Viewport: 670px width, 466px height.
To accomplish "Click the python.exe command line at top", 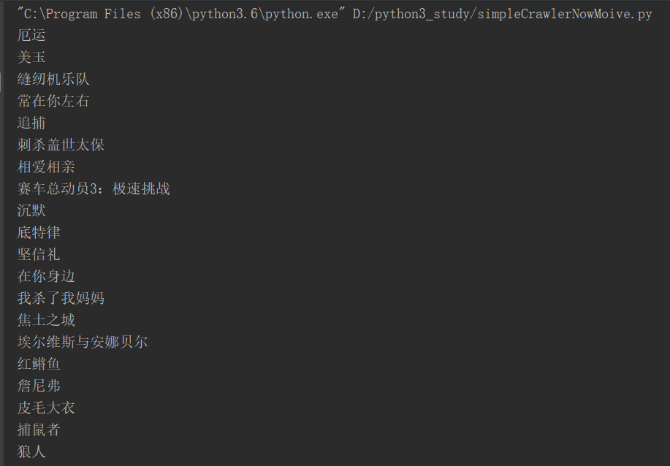I will pyautogui.click(x=334, y=14).
